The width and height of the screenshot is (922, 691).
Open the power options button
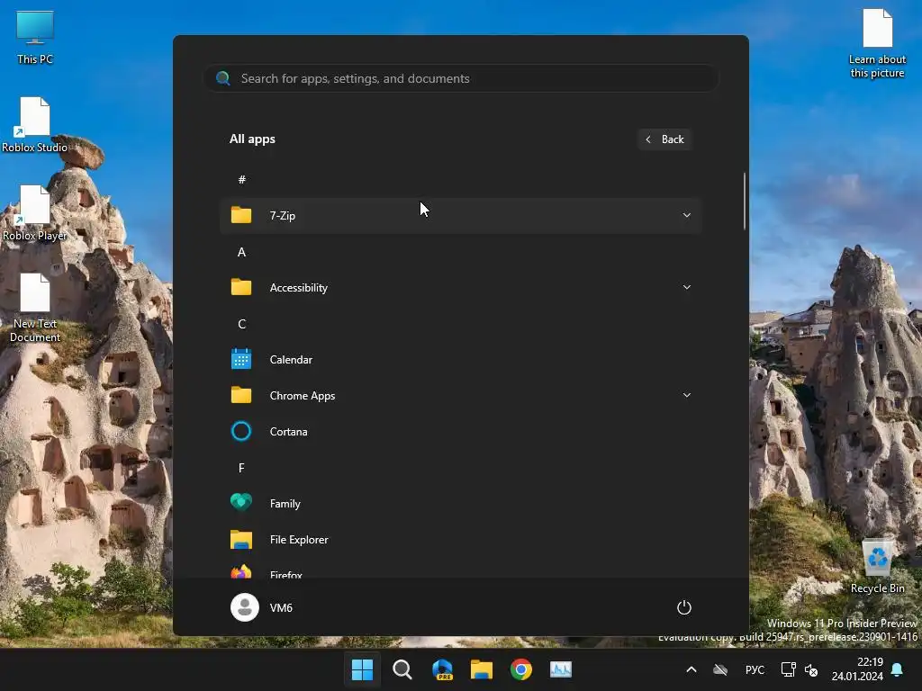(x=684, y=607)
